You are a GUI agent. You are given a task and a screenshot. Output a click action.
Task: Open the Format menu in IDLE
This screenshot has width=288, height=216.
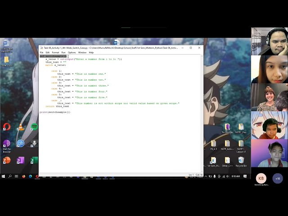pyautogui.click(x=55, y=53)
